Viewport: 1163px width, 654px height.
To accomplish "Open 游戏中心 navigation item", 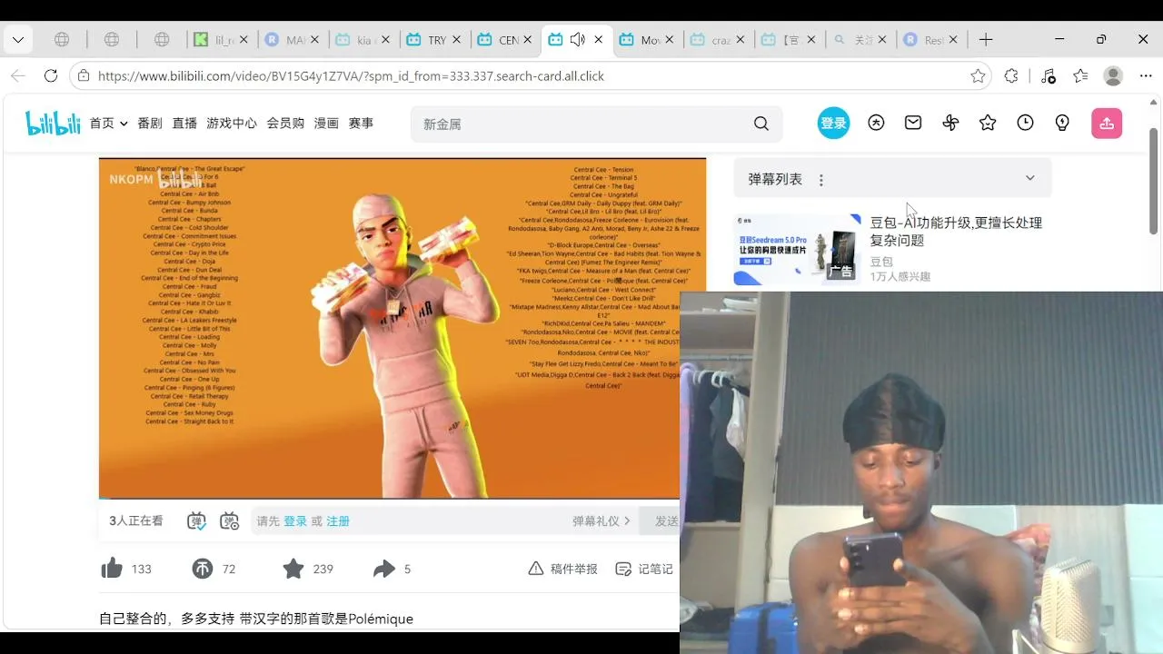I will coord(232,124).
